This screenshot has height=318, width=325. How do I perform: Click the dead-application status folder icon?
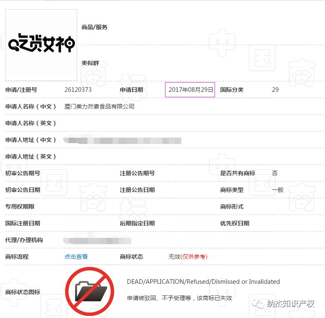click(x=90, y=291)
